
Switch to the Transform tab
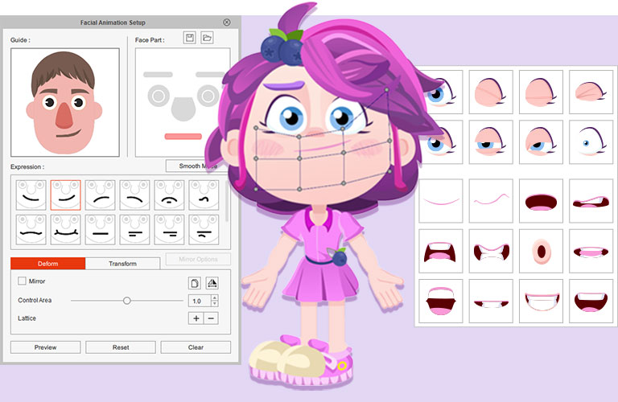point(122,263)
